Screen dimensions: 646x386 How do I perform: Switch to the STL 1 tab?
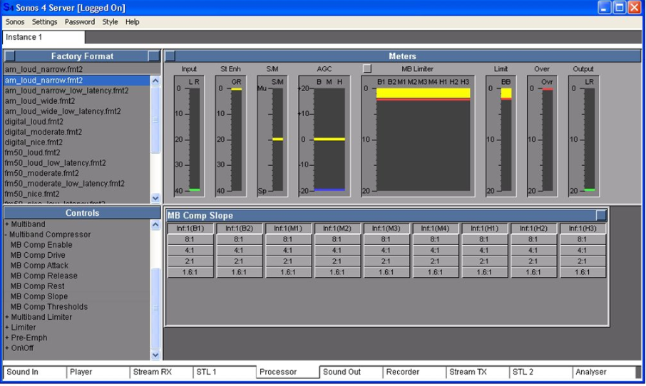point(225,372)
